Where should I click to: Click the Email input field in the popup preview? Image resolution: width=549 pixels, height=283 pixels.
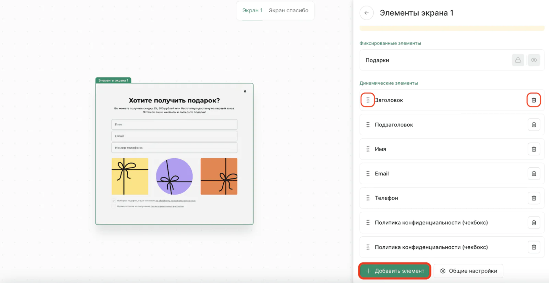click(x=174, y=136)
